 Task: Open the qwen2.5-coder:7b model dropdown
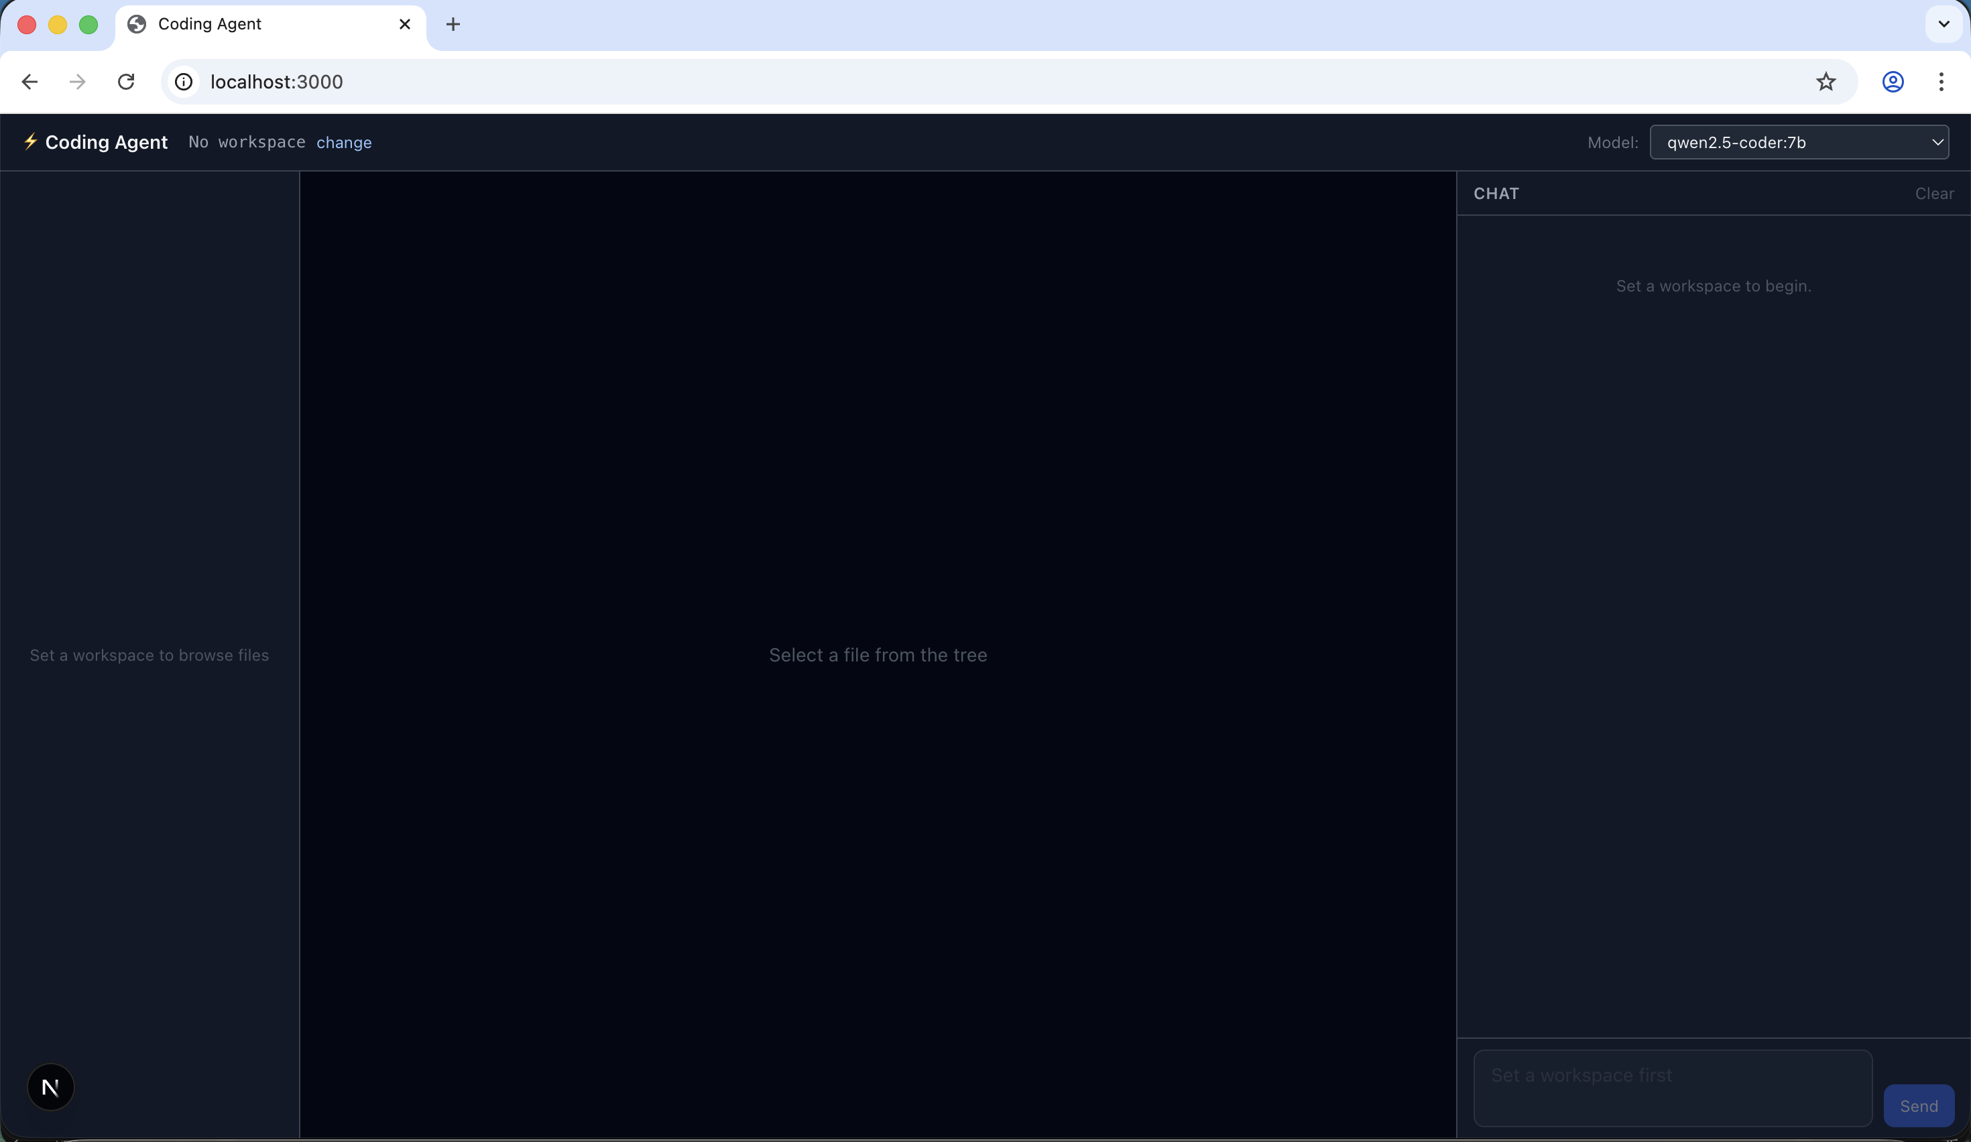pyautogui.click(x=1799, y=142)
